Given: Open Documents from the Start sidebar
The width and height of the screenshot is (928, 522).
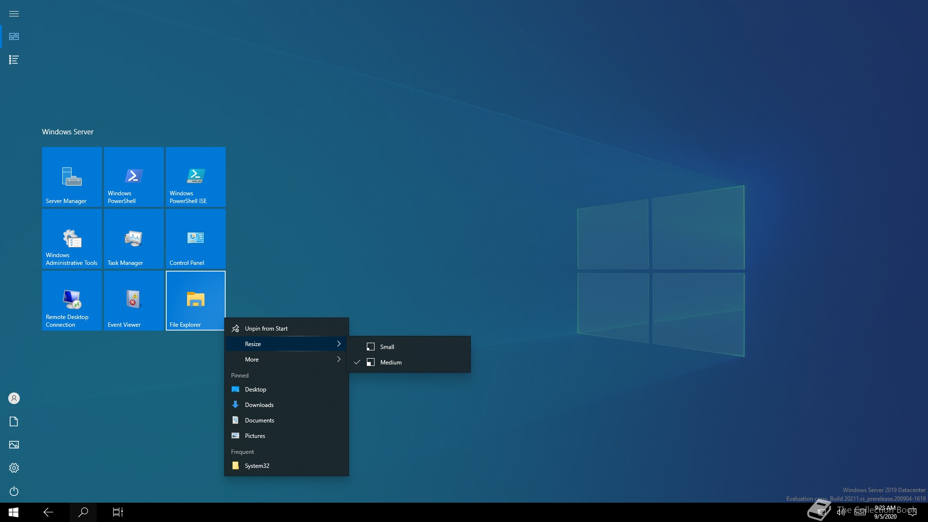Looking at the screenshot, I should pos(14,421).
